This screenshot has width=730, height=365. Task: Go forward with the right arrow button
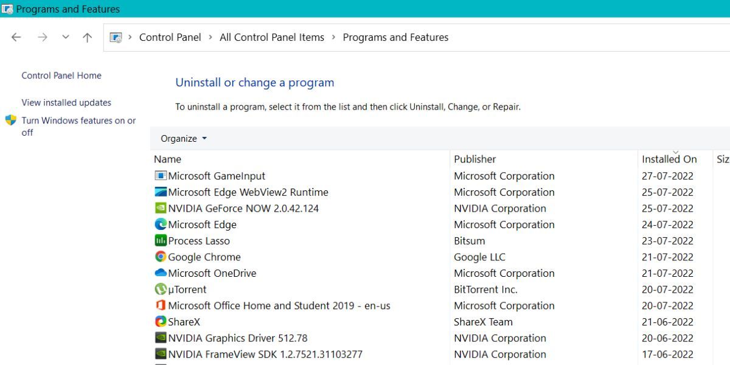point(43,37)
